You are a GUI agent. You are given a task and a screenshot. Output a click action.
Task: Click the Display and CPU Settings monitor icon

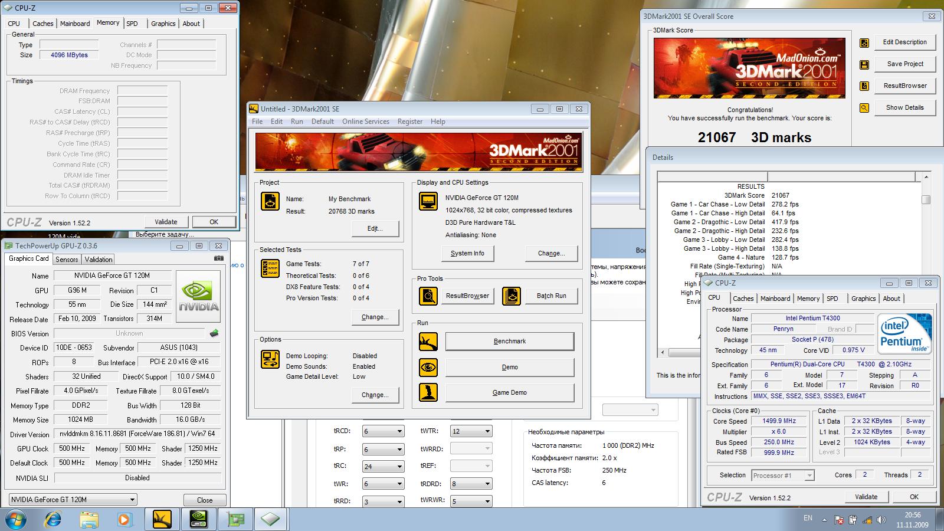click(428, 201)
